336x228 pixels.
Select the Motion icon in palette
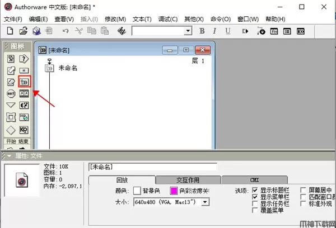[11, 70]
